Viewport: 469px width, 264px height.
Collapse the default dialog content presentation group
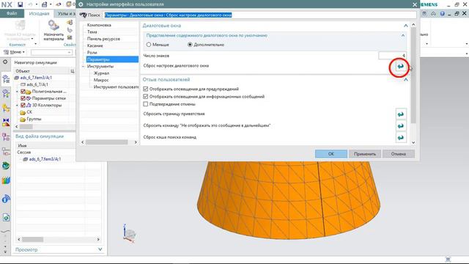pos(403,35)
